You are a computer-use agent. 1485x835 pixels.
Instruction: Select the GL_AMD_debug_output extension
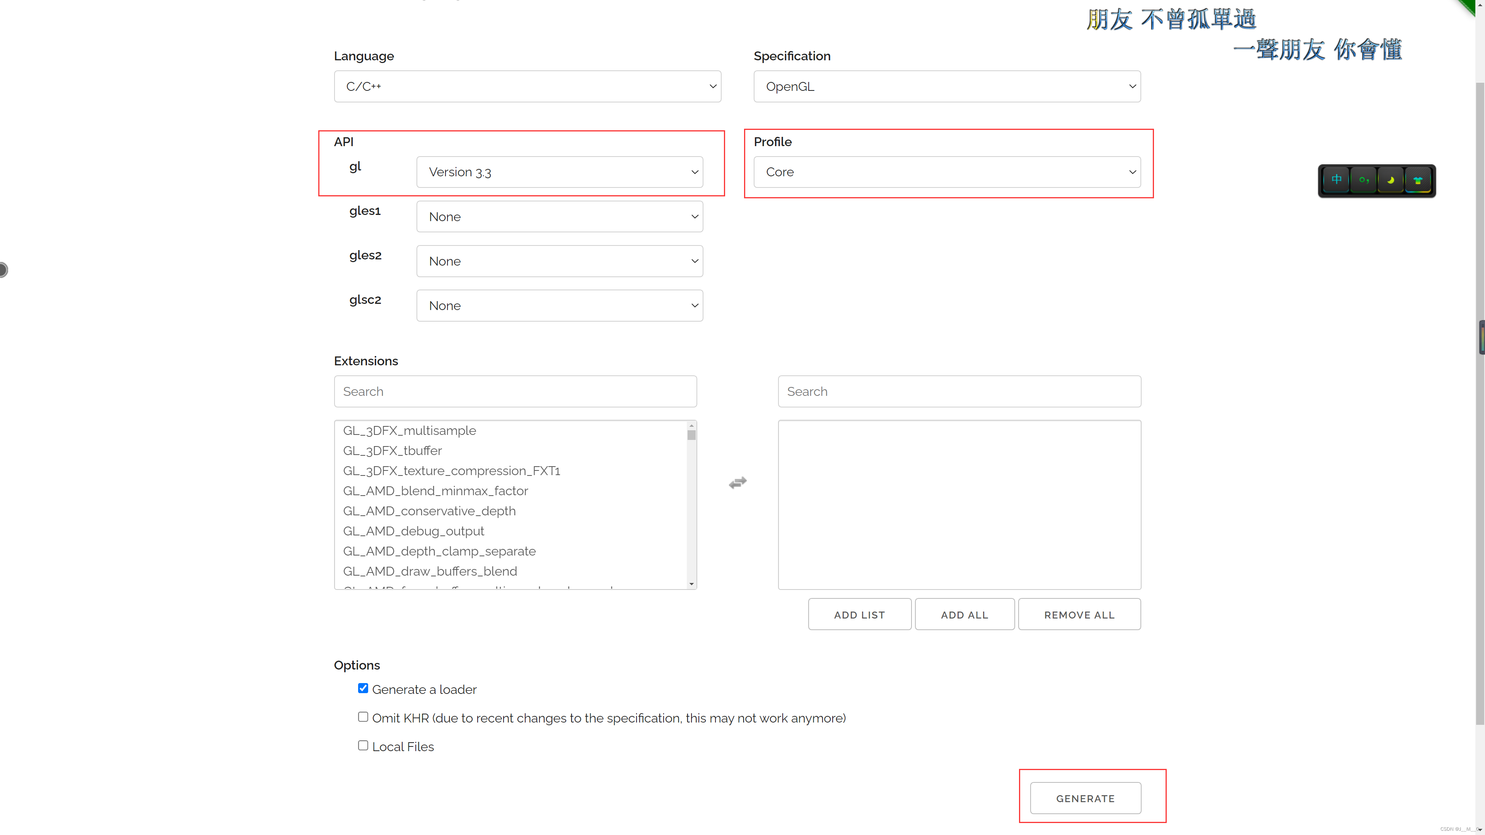413,531
